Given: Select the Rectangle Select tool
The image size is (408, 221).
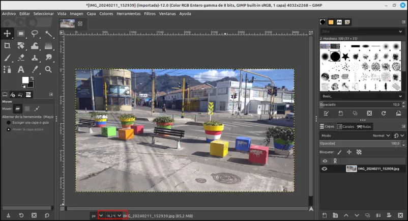Looking at the screenshot, I should (21, 34).
